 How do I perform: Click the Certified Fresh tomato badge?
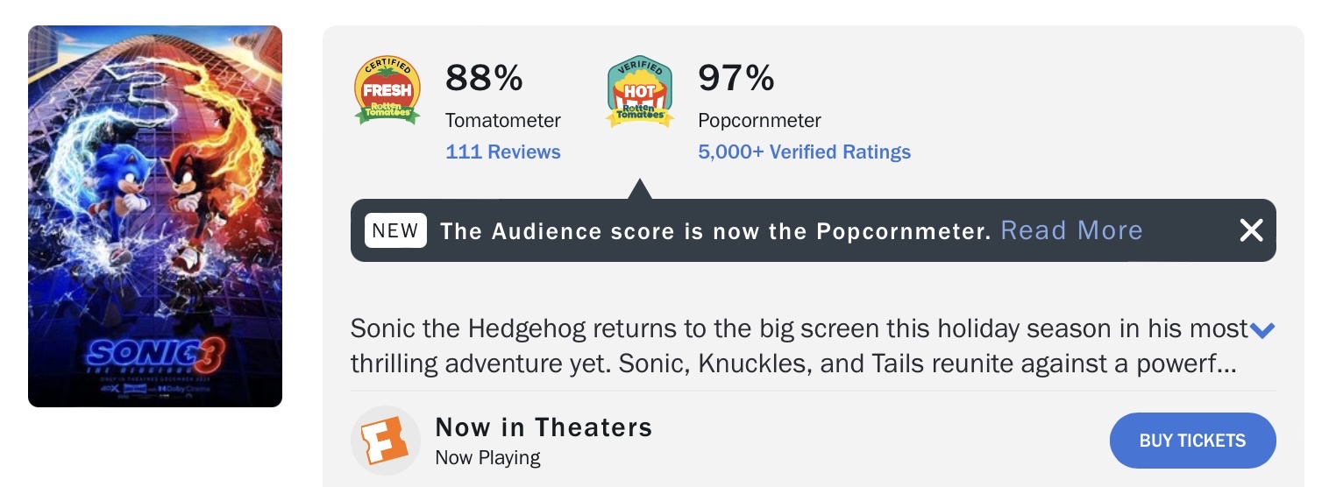click(387, 90)
